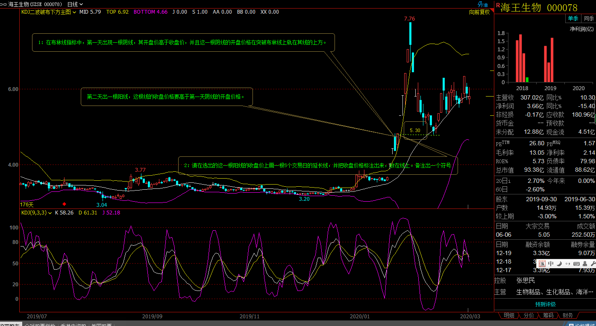The width and height of the screenshot is (596, 326).
Task: Click the red R marker beside the stock name
Action: point(497,5)
